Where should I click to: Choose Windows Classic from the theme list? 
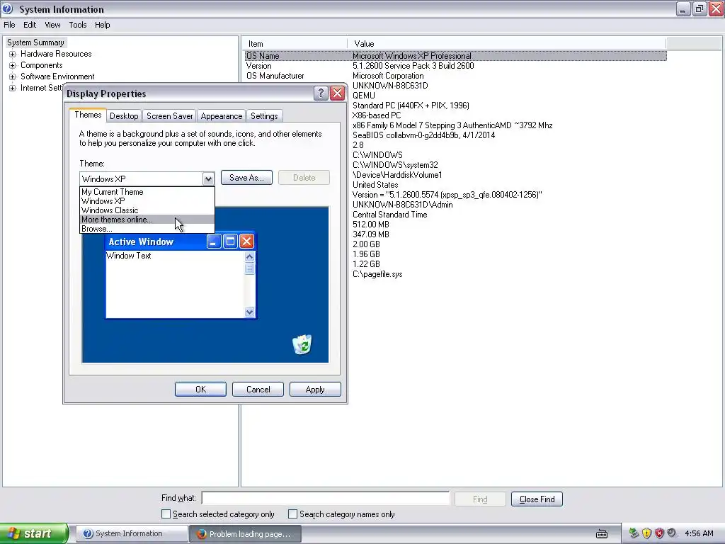tap(147, 210)
